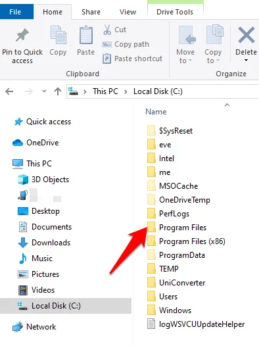
Task: Click the Paste shortcut option
Action: [132, 59]
